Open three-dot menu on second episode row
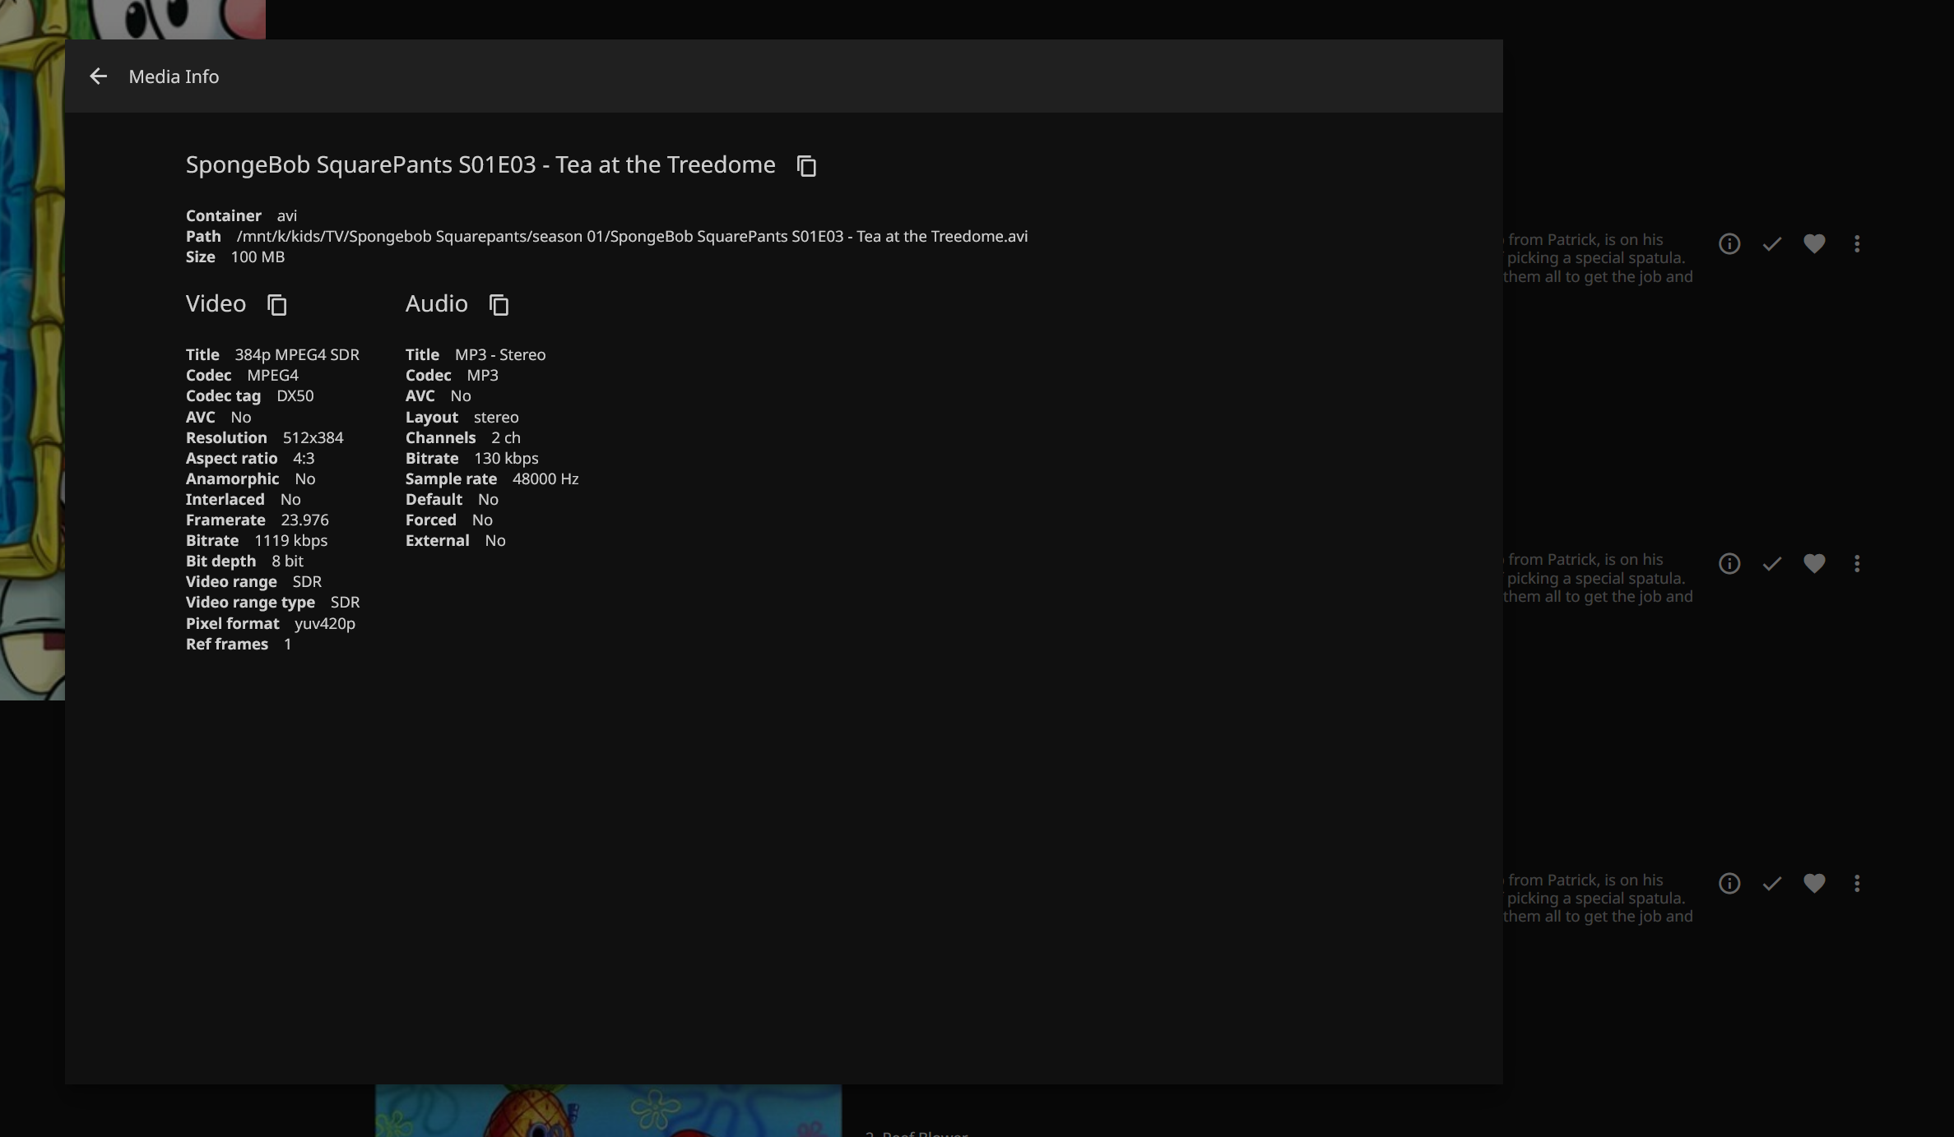 pyautogui.click(x=1857, y=564)
